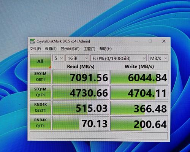
Task: Run the SEQ1M Q1T1 test
Action: pos(41,92)
